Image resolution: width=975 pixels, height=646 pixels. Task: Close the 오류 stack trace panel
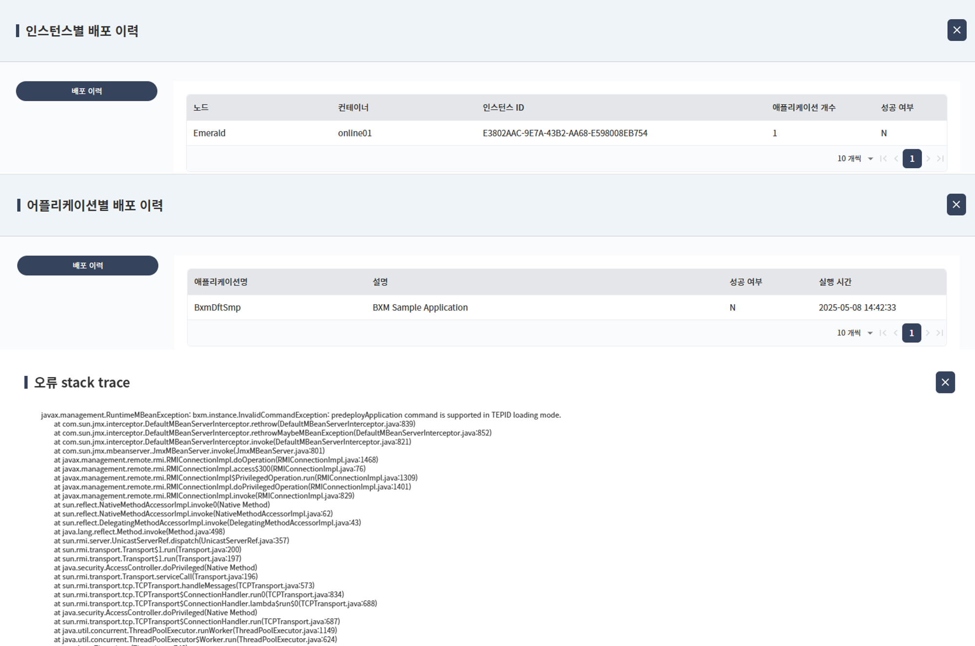[945, 382]
